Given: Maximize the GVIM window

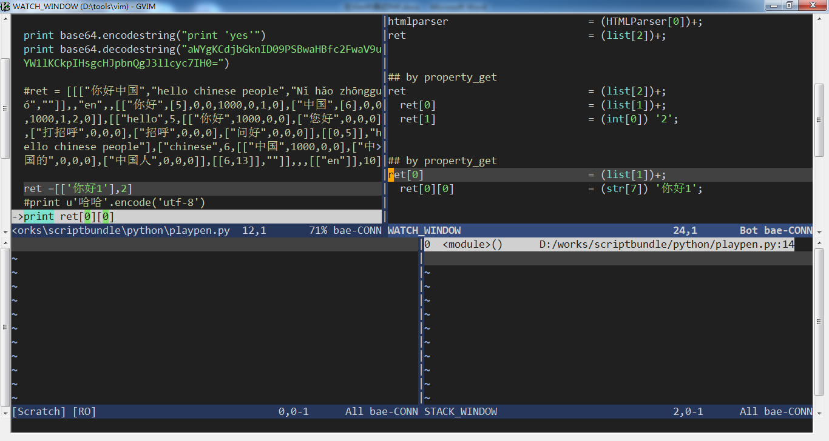Looking at the screenshot, I should click(789, 5).
